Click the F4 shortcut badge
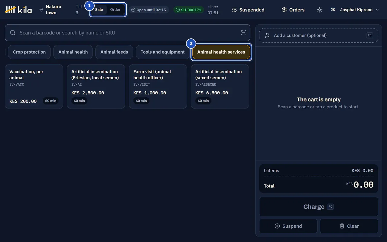This screenshot has width=387, height=242. click(x=369, y=35)
